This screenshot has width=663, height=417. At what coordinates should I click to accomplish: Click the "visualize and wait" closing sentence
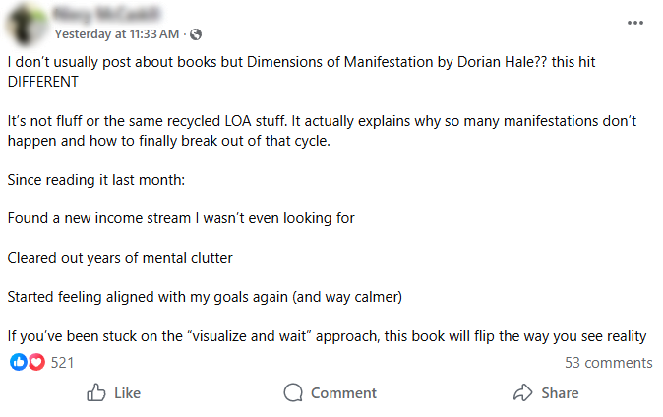pos(326,336)
